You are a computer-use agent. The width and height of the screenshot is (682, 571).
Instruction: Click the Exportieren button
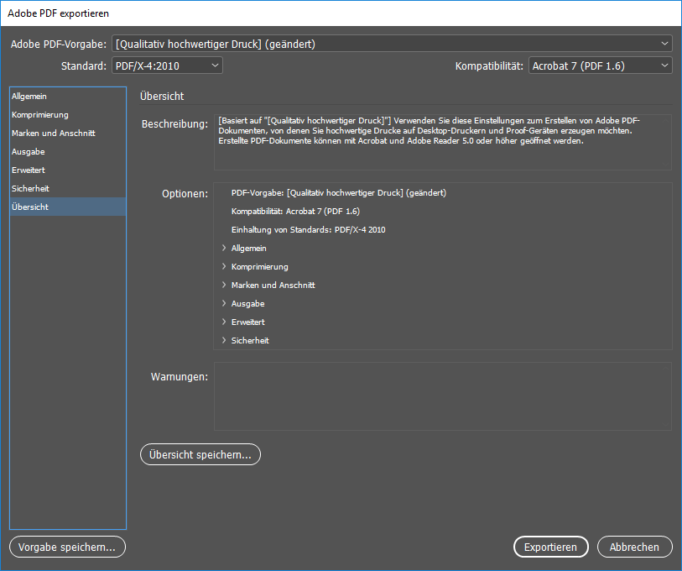(x=550, y=547)
